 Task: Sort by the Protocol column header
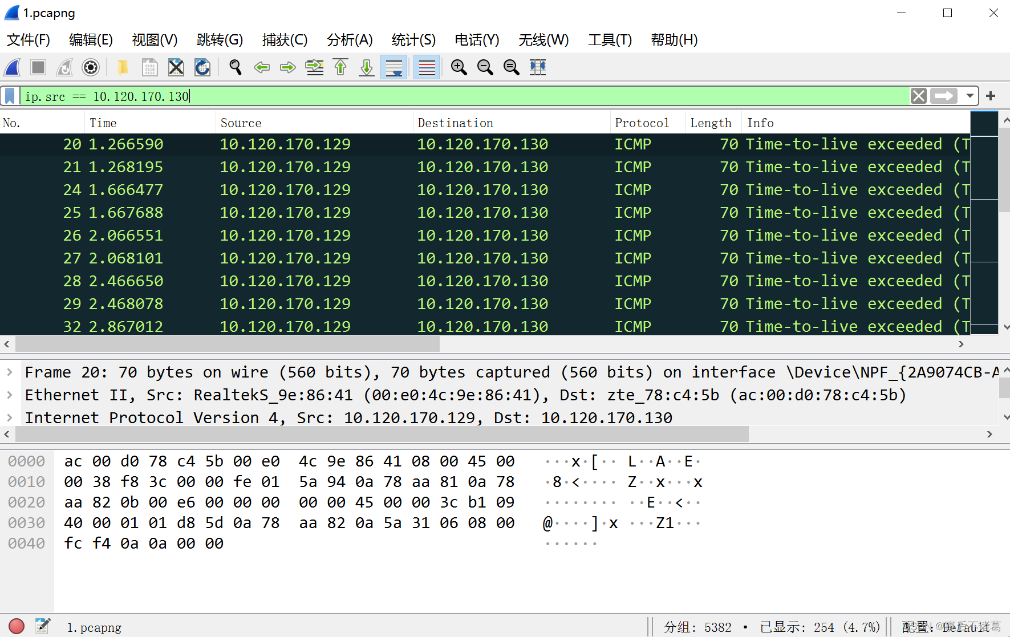647,123
